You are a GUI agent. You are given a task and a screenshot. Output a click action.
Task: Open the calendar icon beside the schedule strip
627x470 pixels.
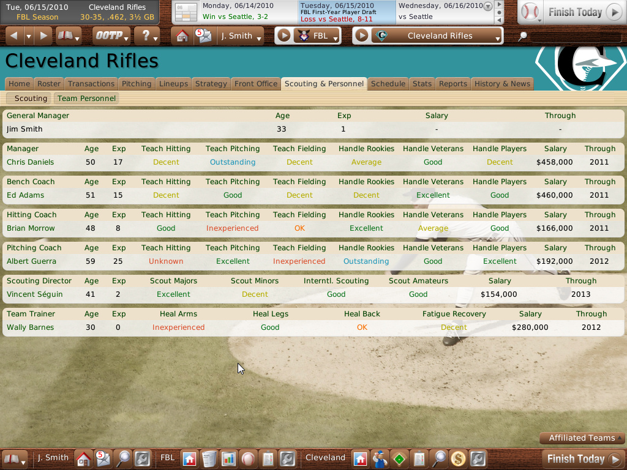coord(186,12)
